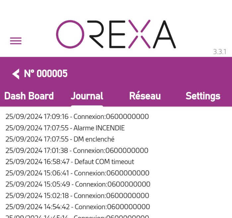Viewport: 232px width, 218px height.
Task: Select the Defaut COM timeout entry
Action: point(70,162)
